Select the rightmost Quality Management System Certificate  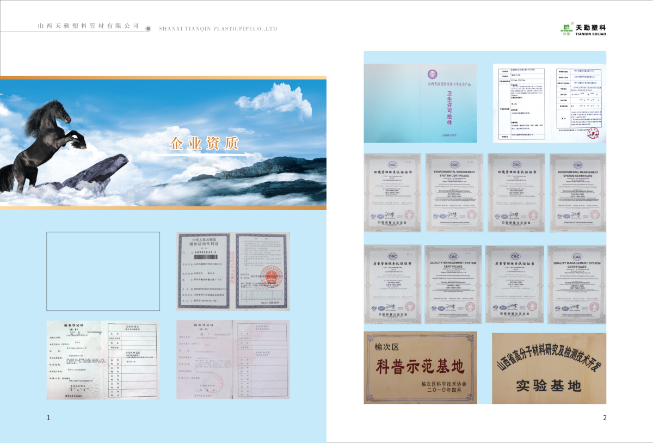(x=576, y=285)
